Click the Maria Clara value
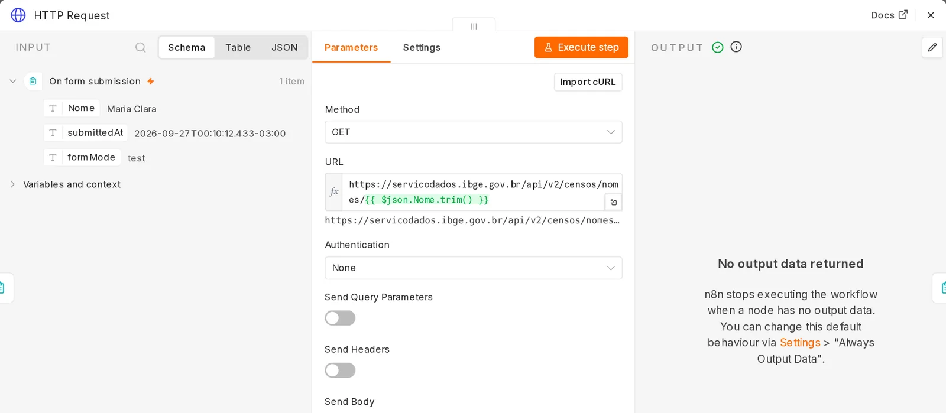 coord(132,109)
